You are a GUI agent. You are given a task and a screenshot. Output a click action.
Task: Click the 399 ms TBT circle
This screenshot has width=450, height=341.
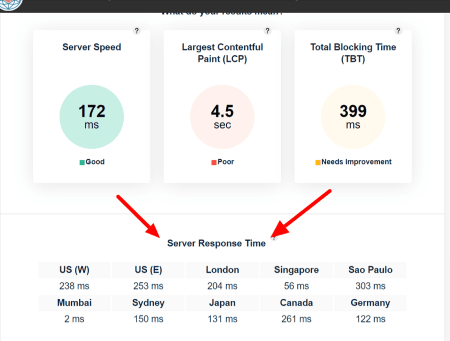[353, 117]
